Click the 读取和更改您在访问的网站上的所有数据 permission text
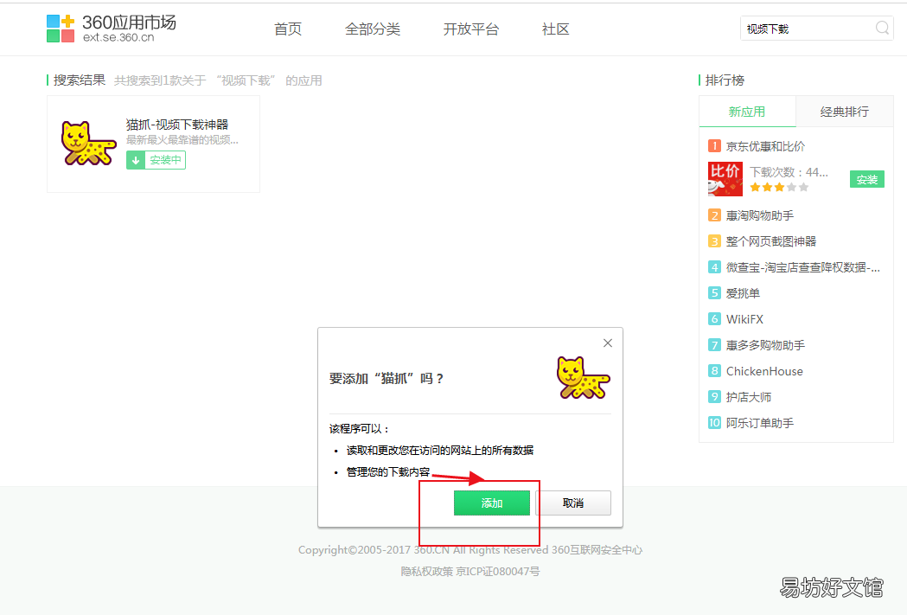The image size is (907, 615). coord(439,450)
